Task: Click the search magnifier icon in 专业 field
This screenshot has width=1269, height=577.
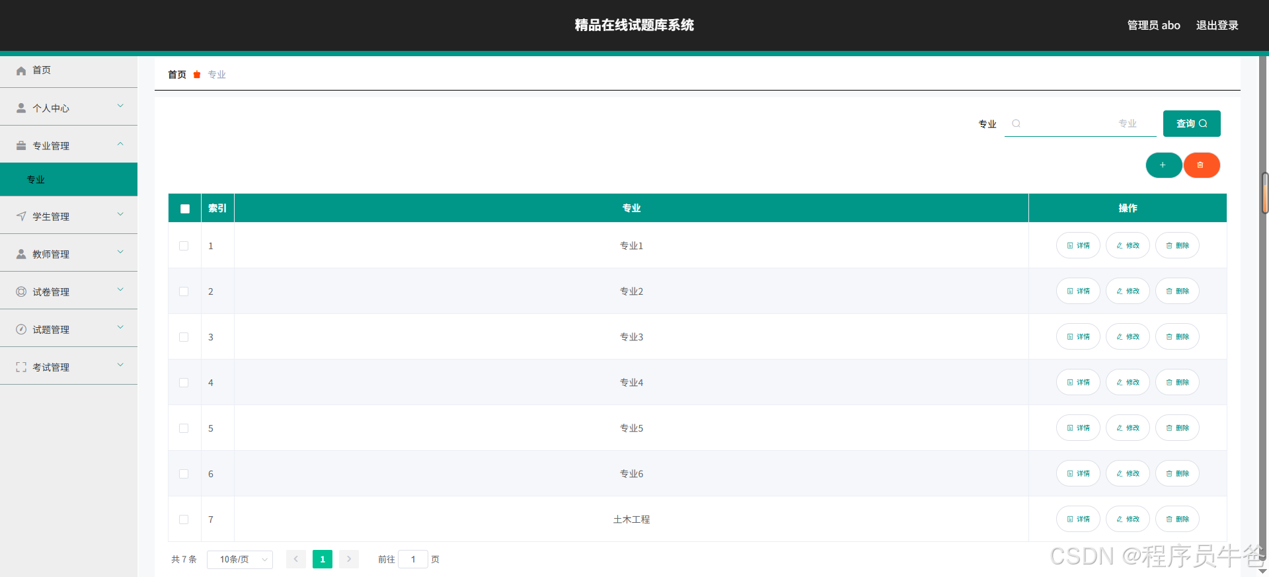Action: (1016, 124)
